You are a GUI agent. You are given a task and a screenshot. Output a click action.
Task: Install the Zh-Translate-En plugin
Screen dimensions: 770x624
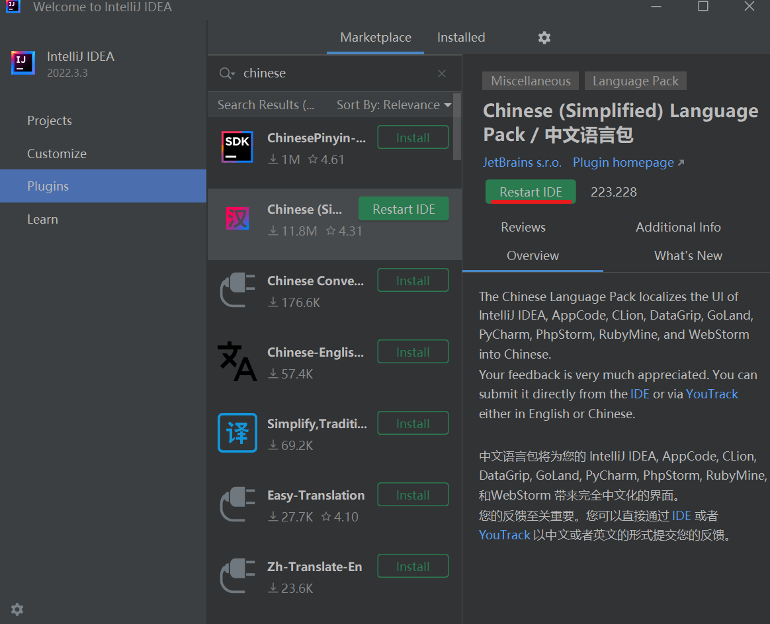click(413, 566)
